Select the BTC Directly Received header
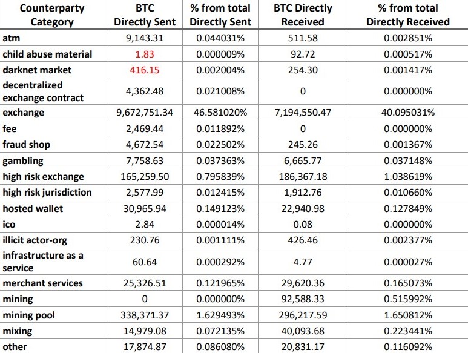The height and width of the screenshot is (353, 468). pyautogui.click(x=303, y=15)
